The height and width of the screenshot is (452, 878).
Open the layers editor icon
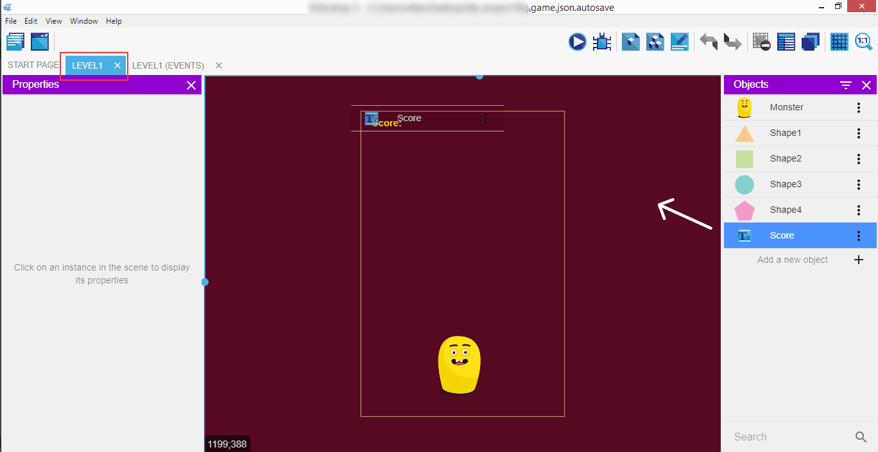coord(811,42)
